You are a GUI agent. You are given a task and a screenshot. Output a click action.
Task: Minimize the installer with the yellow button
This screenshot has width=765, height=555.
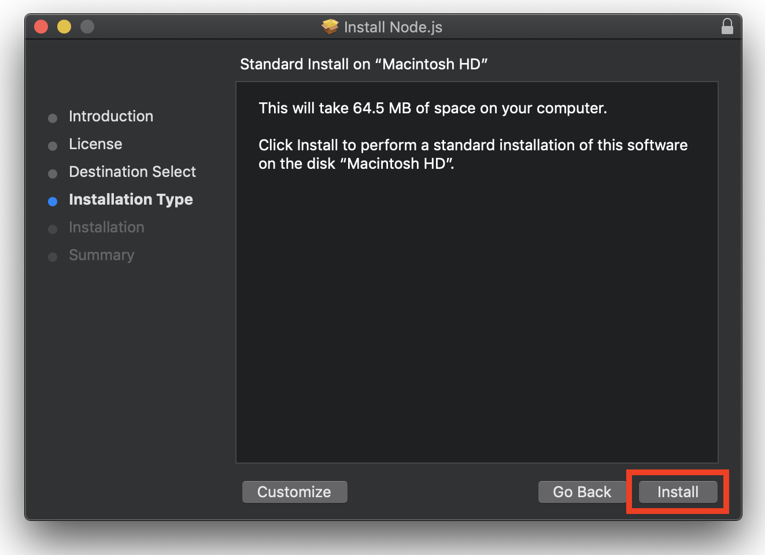pos(64,26)
